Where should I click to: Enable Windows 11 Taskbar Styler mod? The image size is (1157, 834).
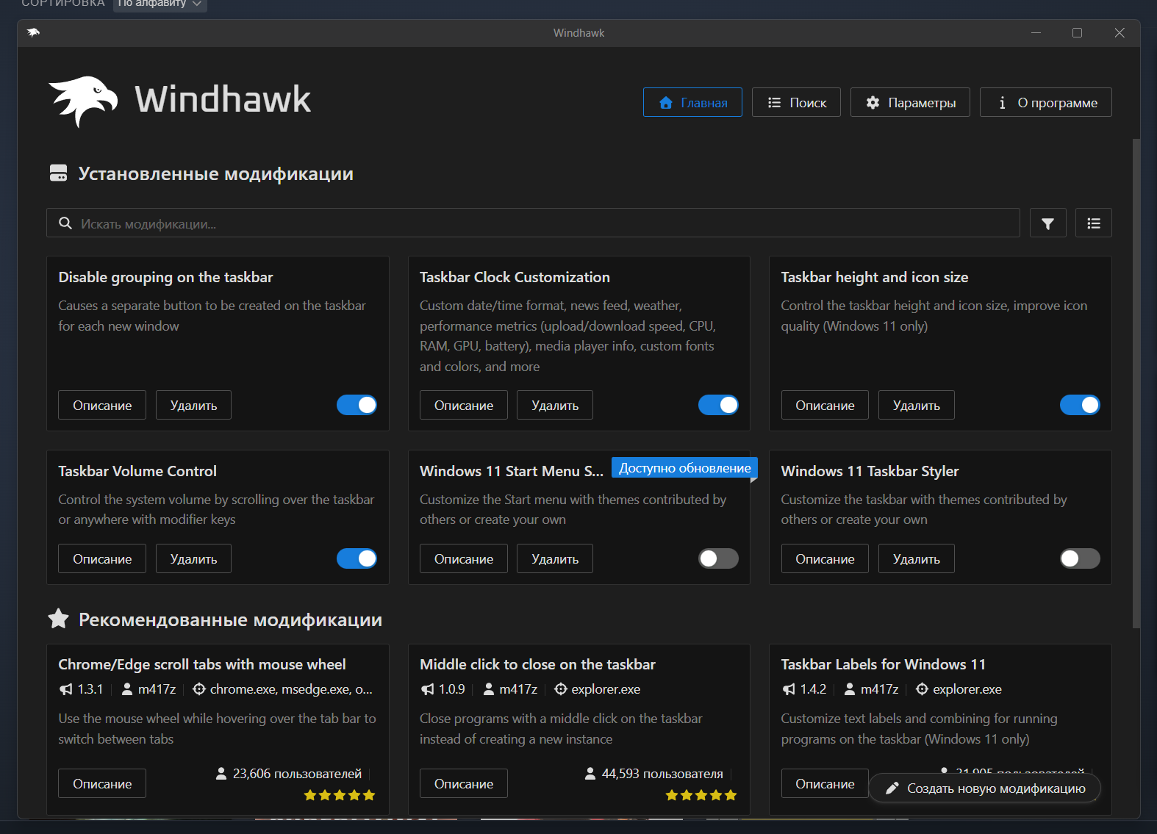point(1080,558)
